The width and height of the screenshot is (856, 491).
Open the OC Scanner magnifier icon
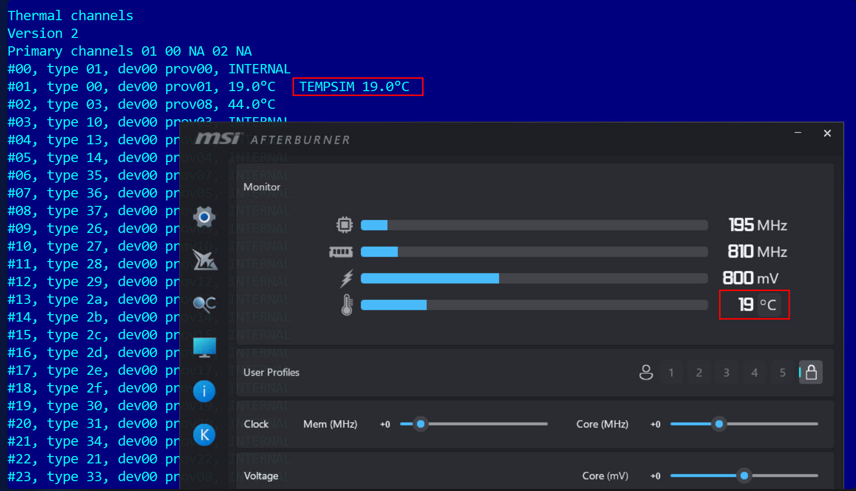pos(204,304)
